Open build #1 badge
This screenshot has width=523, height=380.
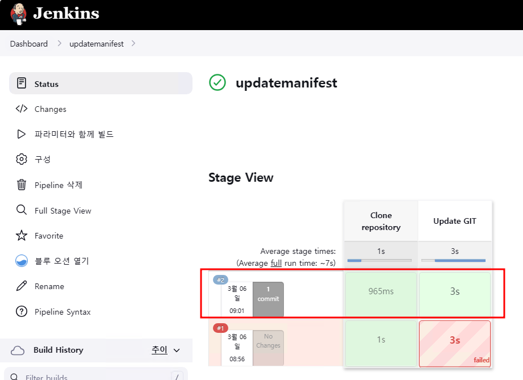click(x=220, y=328)
